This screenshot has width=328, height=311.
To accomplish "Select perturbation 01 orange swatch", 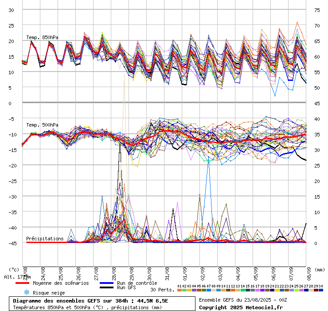I will point(180,290).
